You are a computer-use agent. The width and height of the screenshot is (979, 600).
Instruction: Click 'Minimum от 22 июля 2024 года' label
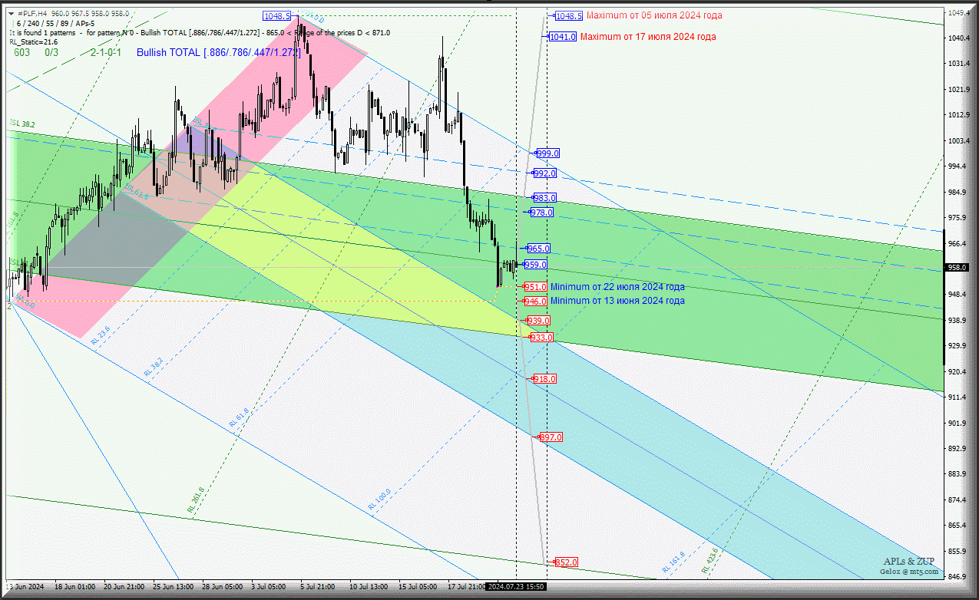coord(617,287)
